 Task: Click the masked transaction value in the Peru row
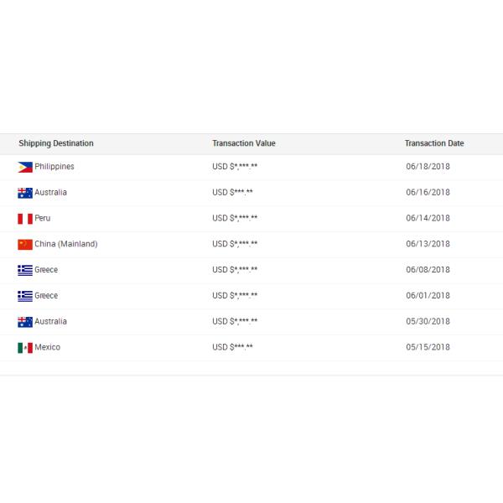click(x=236, y=218)
